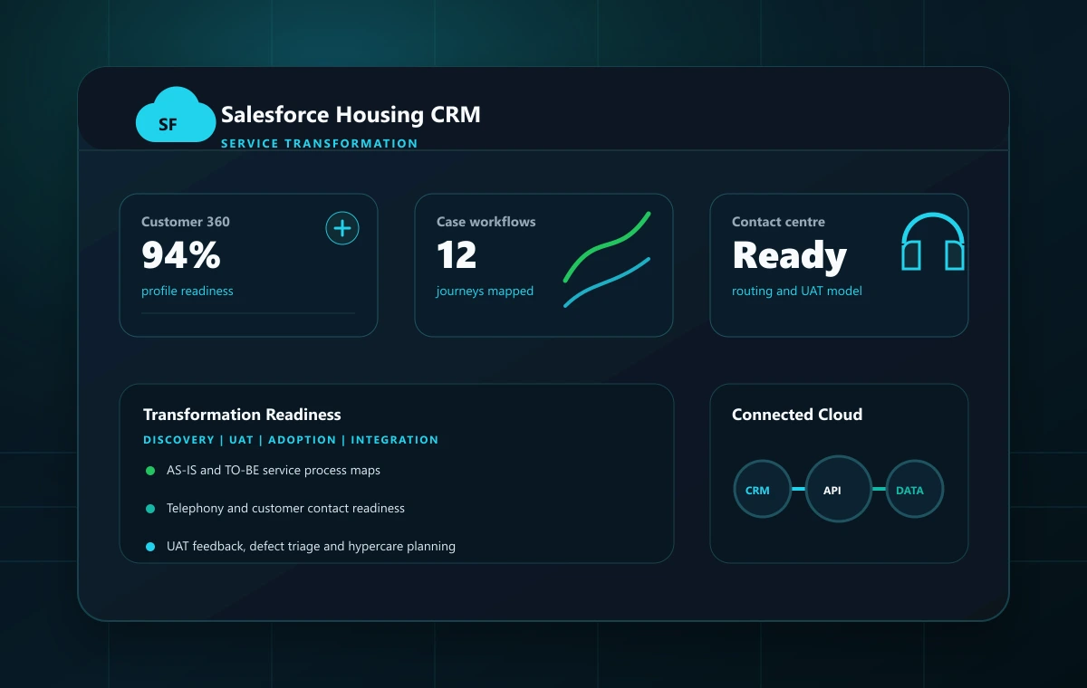The image size is (1087, 688).
Task: Click the 12 journeys count
Action: point(457,255)
